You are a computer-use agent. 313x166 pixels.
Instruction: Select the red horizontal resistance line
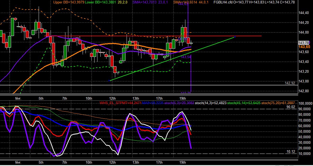(153, 36)
